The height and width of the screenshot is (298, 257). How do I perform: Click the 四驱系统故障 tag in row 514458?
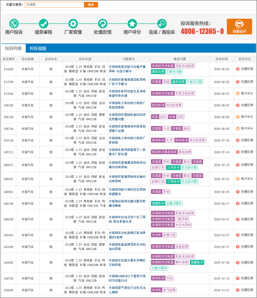click(185, 66)
